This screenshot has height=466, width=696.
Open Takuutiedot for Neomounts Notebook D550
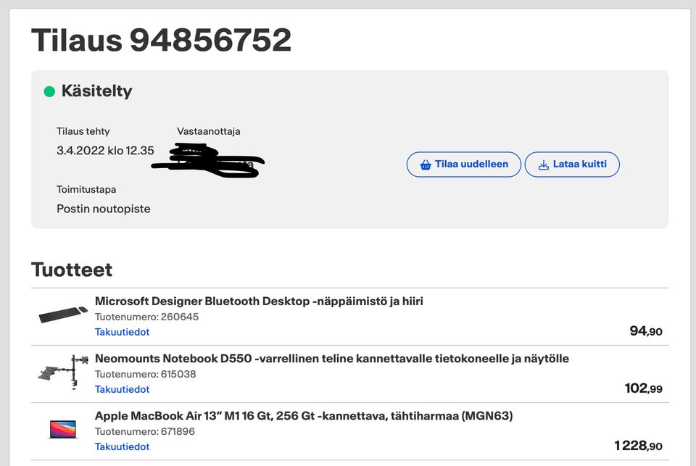click(122, 389)
